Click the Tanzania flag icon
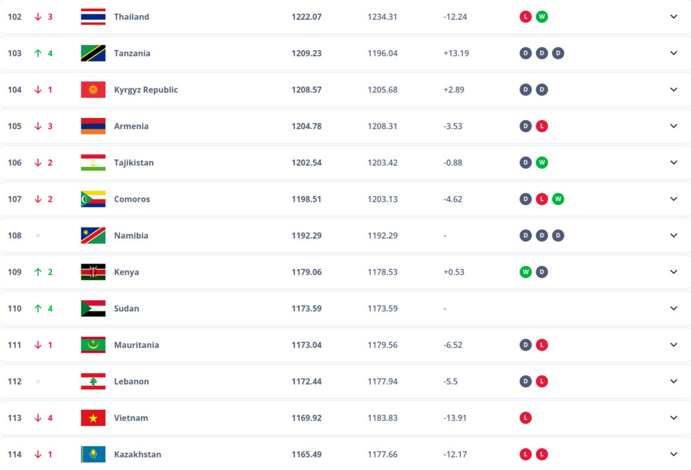Screen dimensions: 691x470 point(93,53)
